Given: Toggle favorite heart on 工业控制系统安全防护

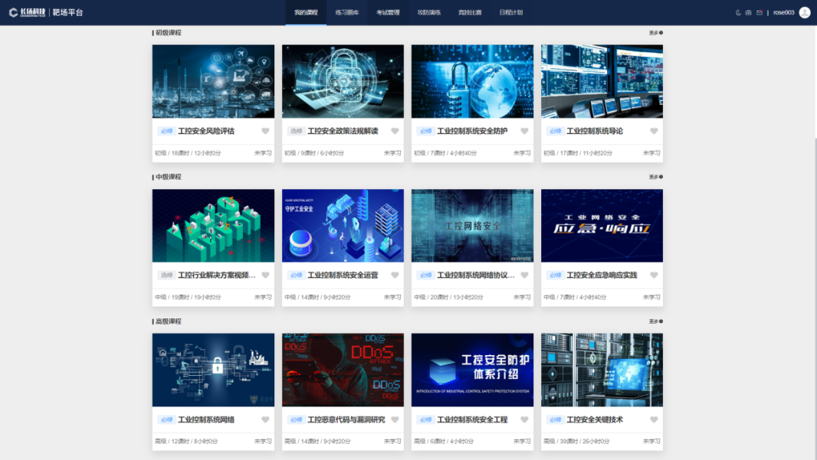Looking at the screenshot, I should pyautogui.click(x=524, y=131).
